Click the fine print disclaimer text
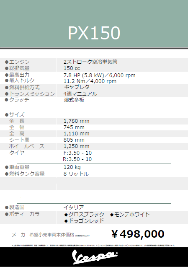 point(93,246)
